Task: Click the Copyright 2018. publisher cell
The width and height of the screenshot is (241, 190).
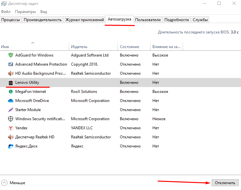Action: (x=84, y=64)
